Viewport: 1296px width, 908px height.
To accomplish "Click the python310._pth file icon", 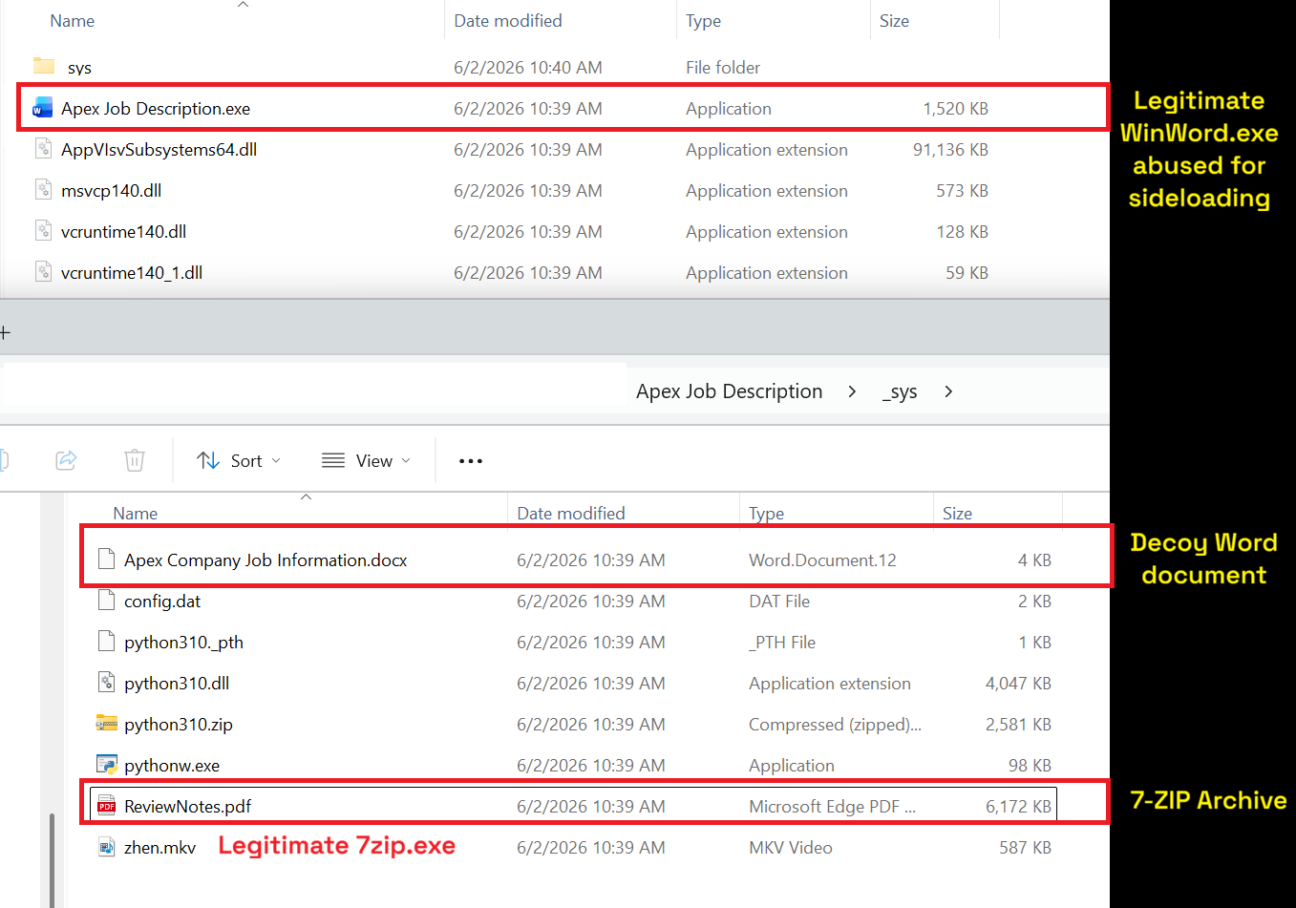I will 107,642.
